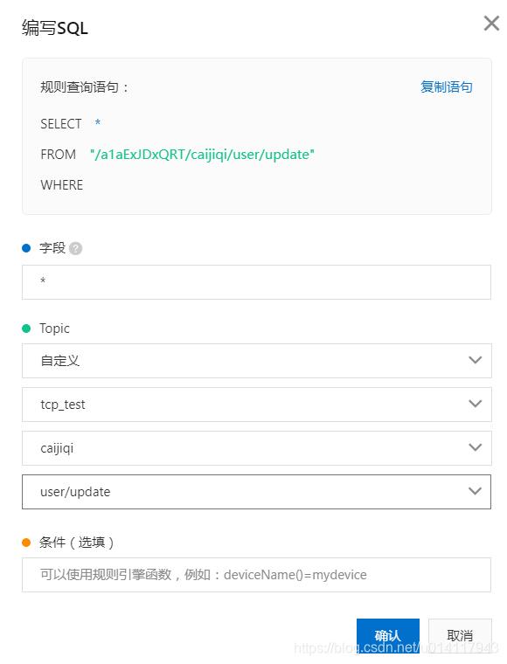
Task: Close the 编写SQL dialog with X icon
Action: click(x=491, y=24)
